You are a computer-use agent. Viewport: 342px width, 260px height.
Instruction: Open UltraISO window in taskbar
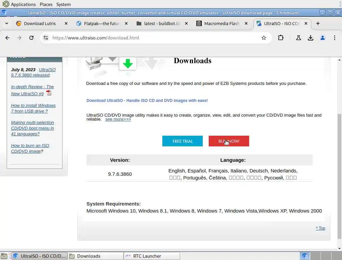pos(39,256)
